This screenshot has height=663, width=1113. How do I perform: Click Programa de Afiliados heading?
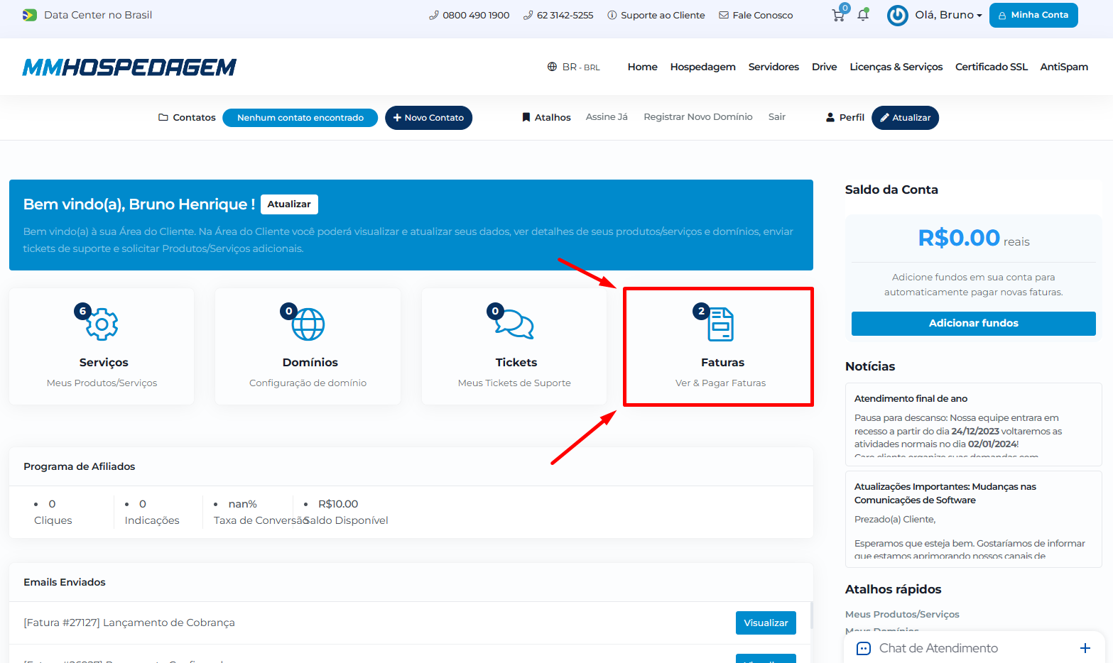point(79,466)
